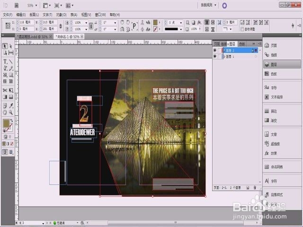Open the 50% zoom level dropdown
This screenshot has height=227, width=303.
[x=36, y=5]
